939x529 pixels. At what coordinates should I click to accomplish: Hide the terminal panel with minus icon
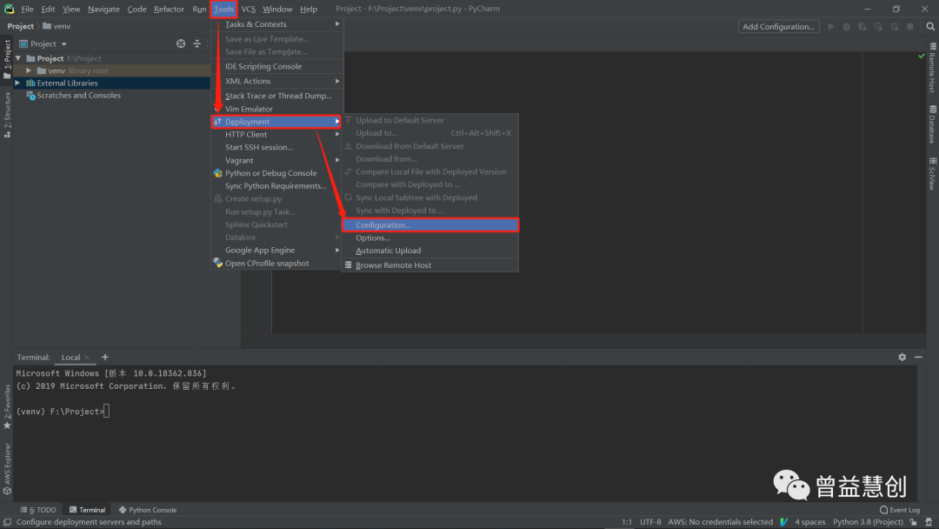coord(918,357)
